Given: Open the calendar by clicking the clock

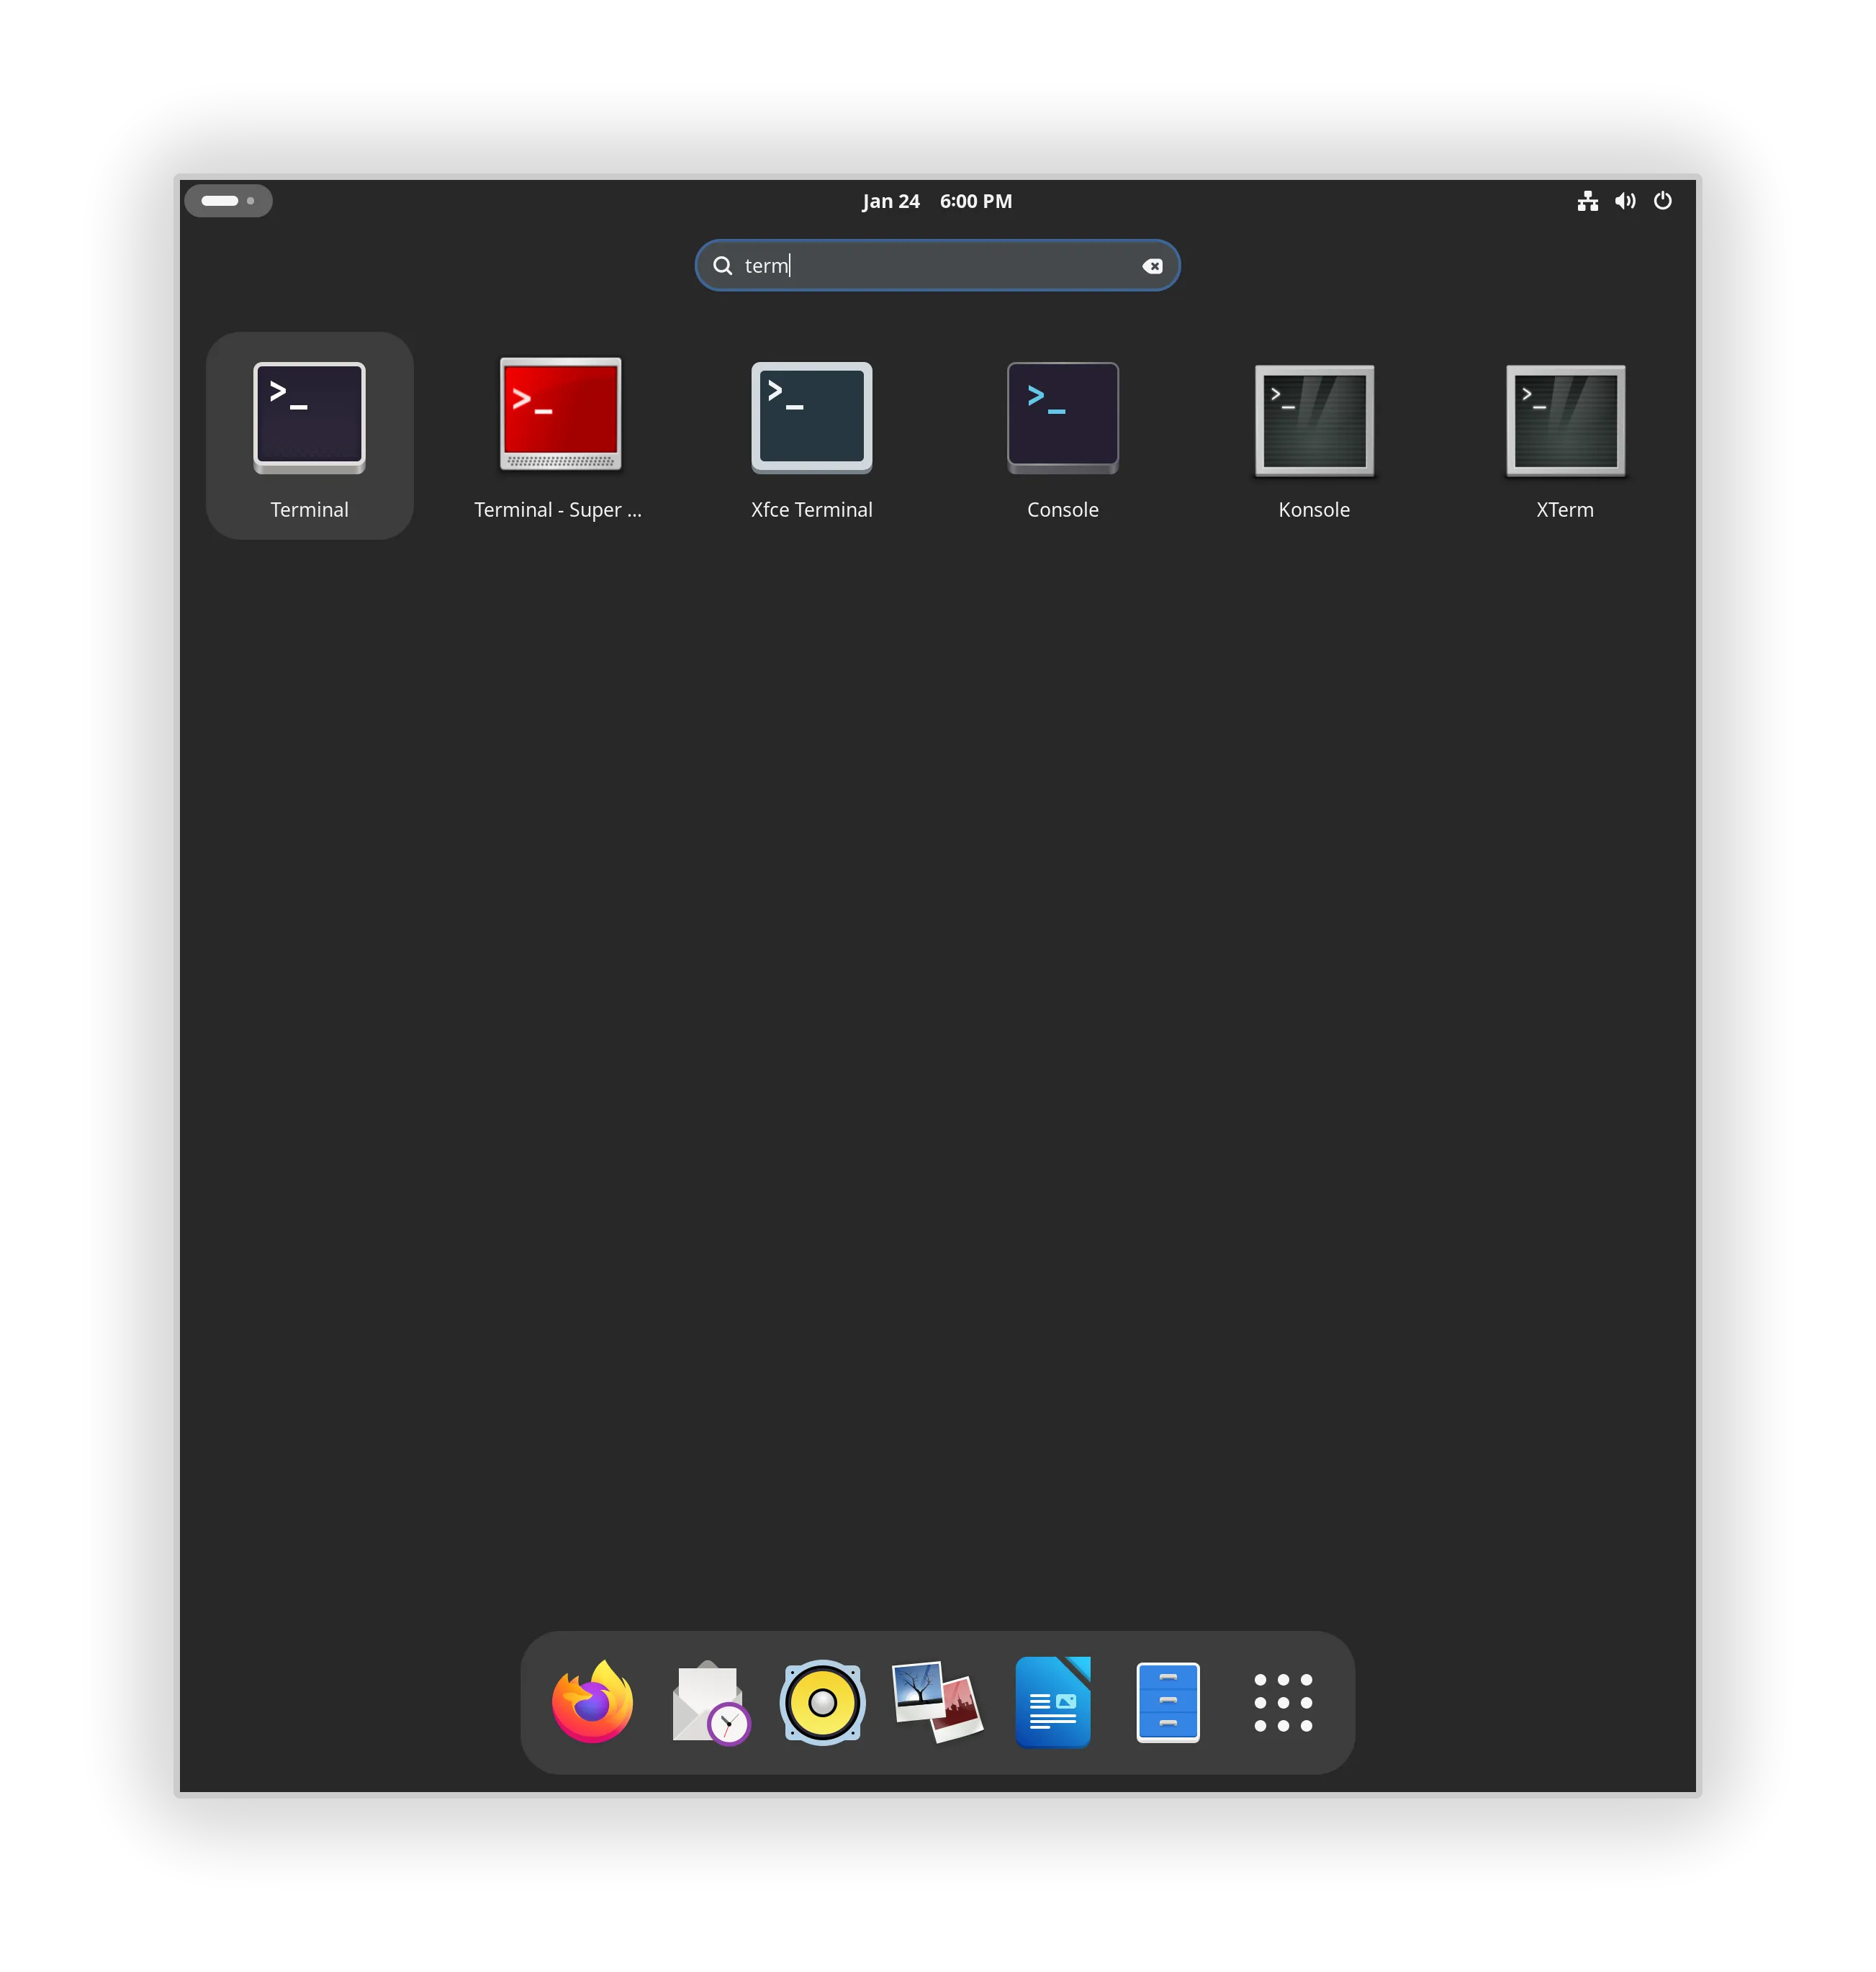Looking at the screenshot, I should click(x=937, y=201).
